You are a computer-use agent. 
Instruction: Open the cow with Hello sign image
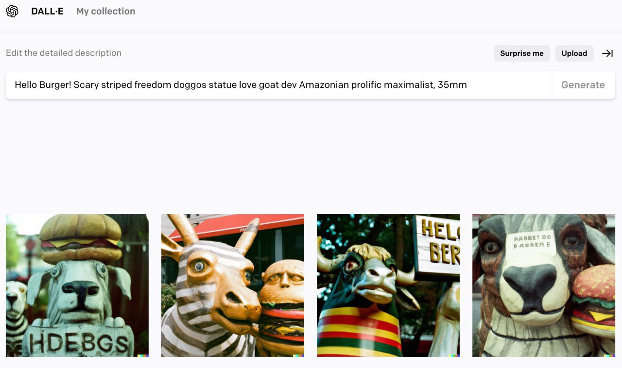(x=388, y=285)
